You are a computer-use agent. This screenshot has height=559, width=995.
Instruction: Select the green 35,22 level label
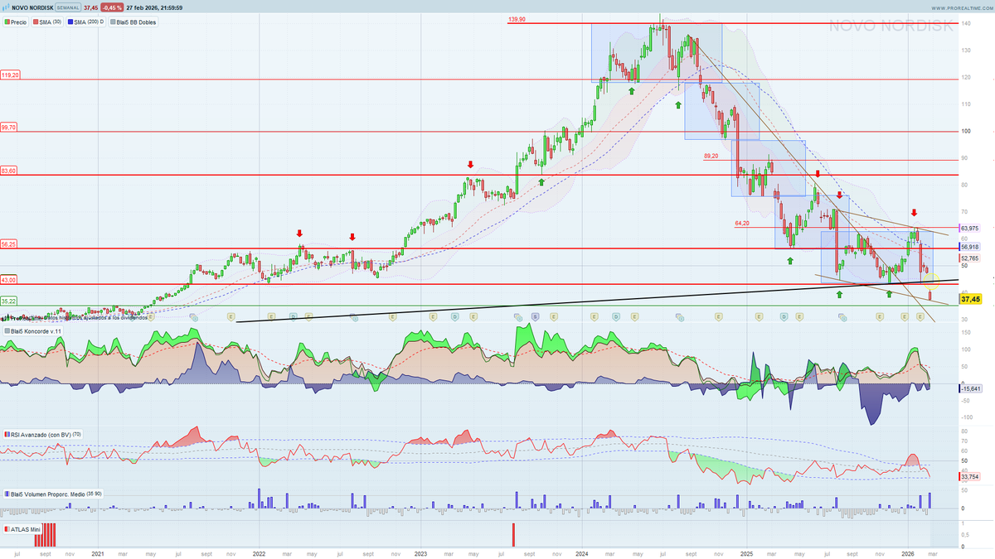pos(10,301)
